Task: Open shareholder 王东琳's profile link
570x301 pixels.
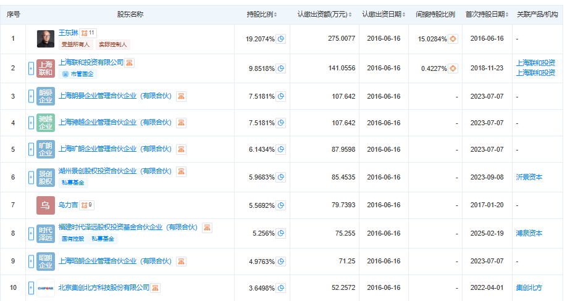Action: tap(69, 33)
